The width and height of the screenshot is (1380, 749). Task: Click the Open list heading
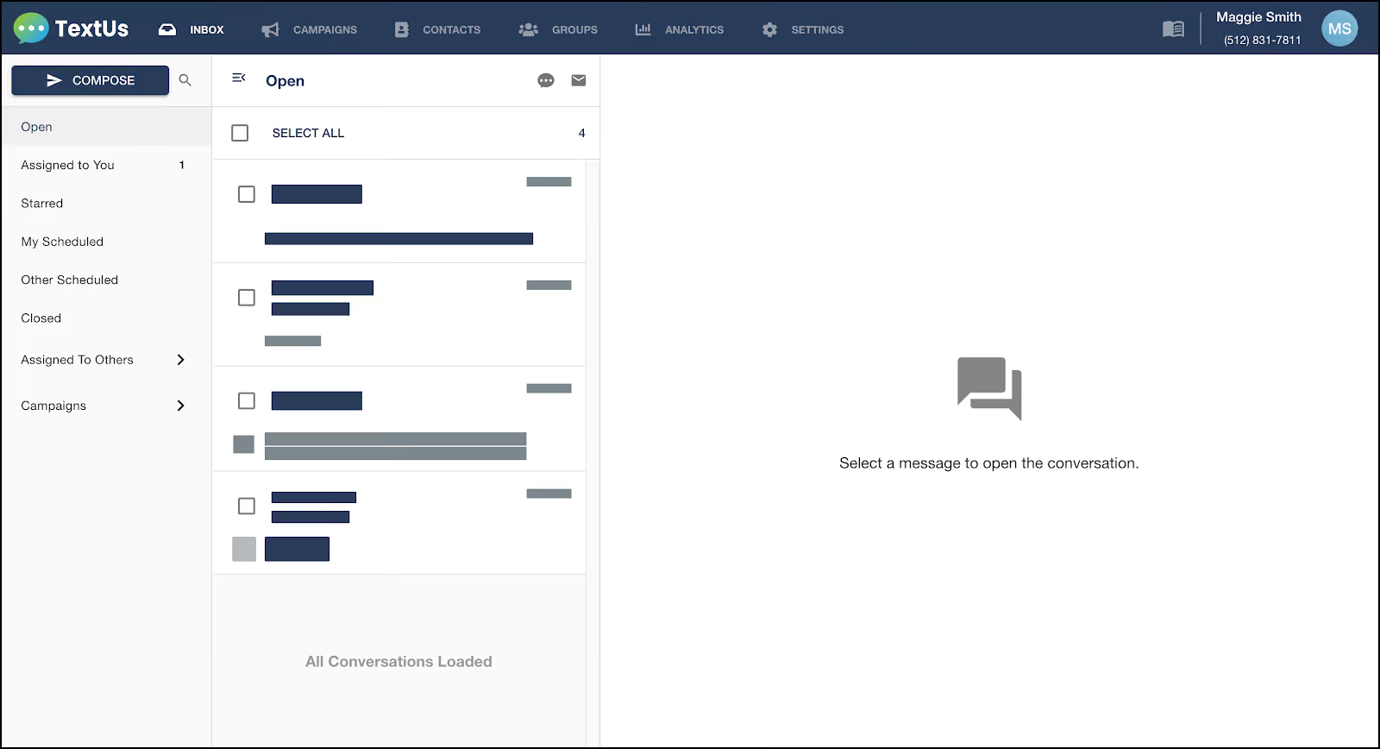point(285,80)
